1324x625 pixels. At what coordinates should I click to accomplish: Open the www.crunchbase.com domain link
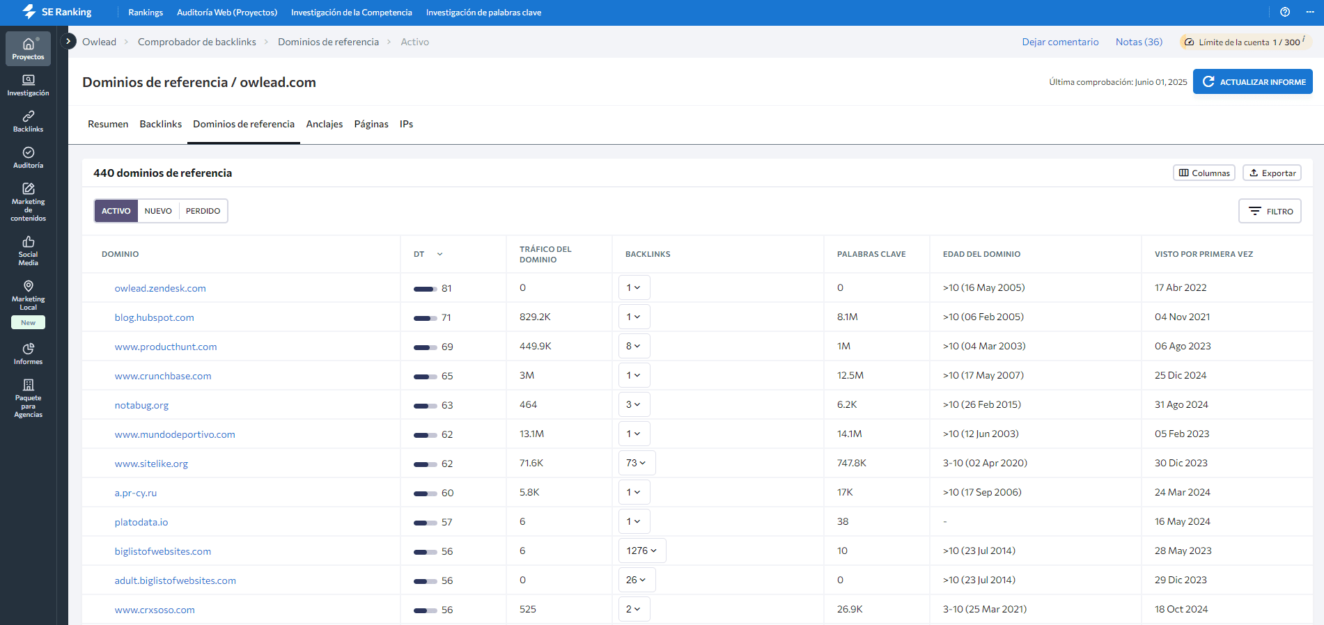click(x=163, y=376)
